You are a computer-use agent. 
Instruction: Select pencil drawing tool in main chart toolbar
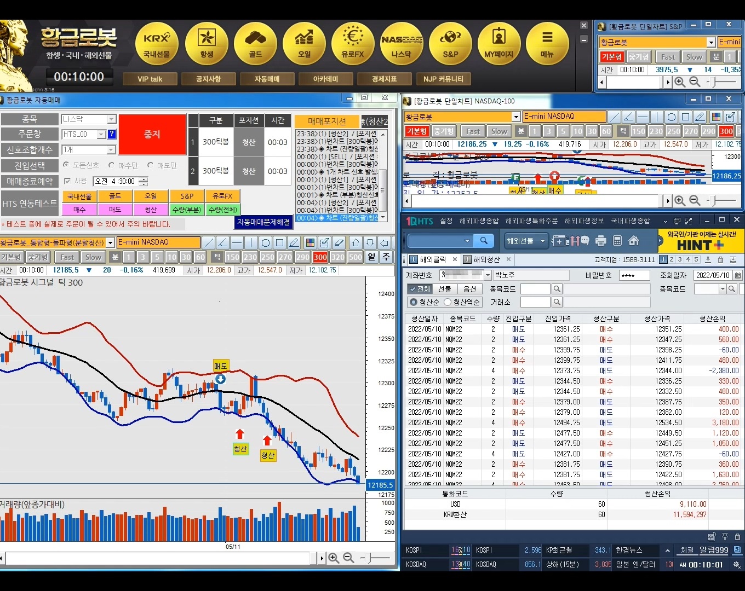pyautogui.click(x=294, y=242)
